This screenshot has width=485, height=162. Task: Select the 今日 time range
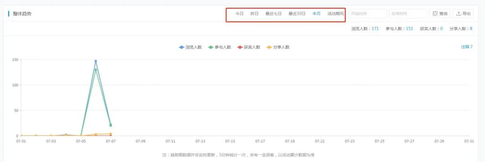(x=239, y=13)
